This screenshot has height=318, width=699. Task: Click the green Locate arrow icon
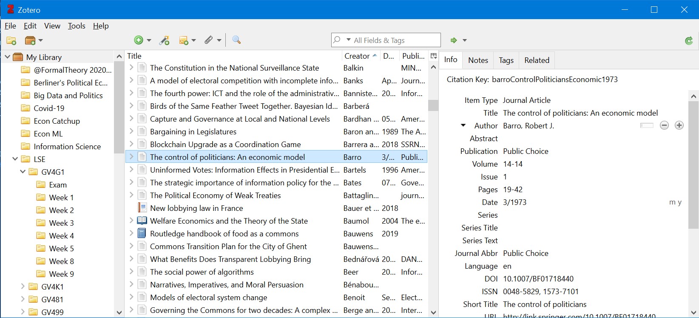(x=454, y=40)
